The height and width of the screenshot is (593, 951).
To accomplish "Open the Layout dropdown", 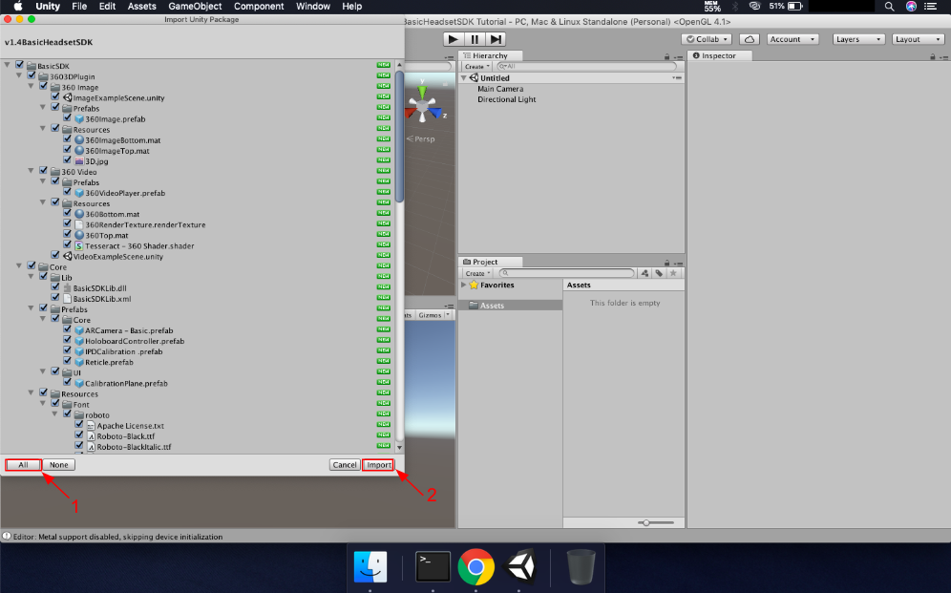I will click(x=919, y=39).
